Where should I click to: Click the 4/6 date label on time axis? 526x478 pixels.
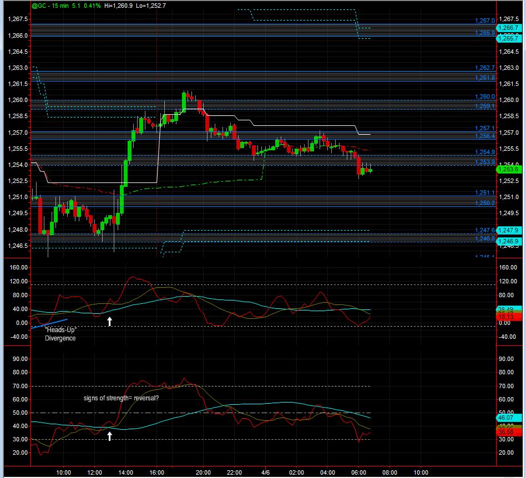[x=265, y=472]
